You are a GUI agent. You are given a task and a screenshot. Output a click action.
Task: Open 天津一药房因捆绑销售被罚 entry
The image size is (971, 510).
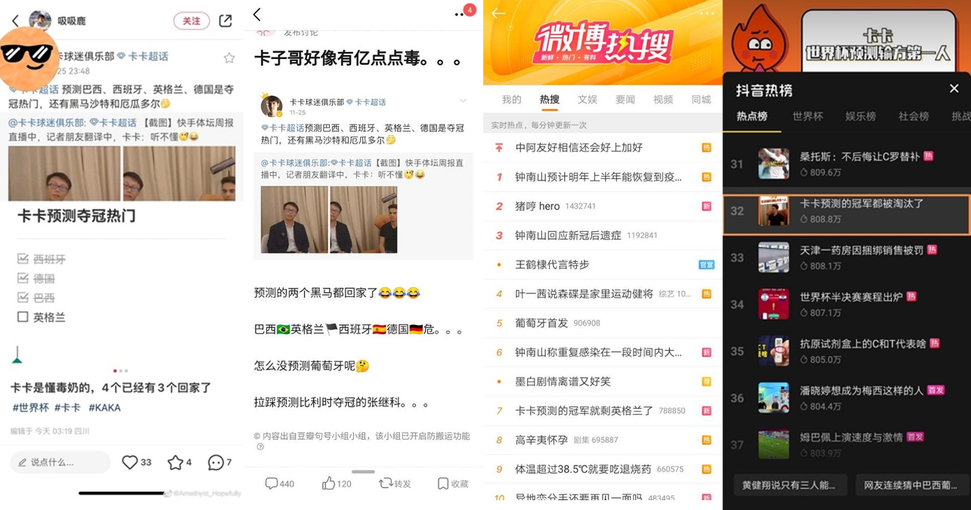[847, 258]
